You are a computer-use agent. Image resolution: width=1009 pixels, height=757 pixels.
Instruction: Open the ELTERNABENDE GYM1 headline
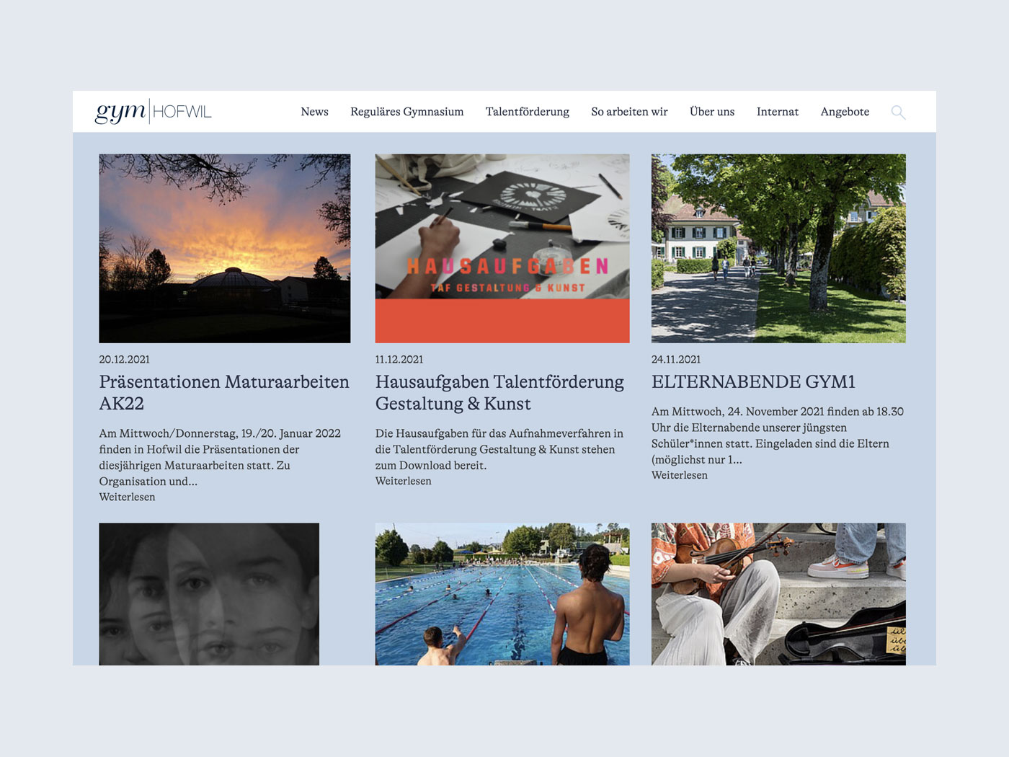[753, 381]
